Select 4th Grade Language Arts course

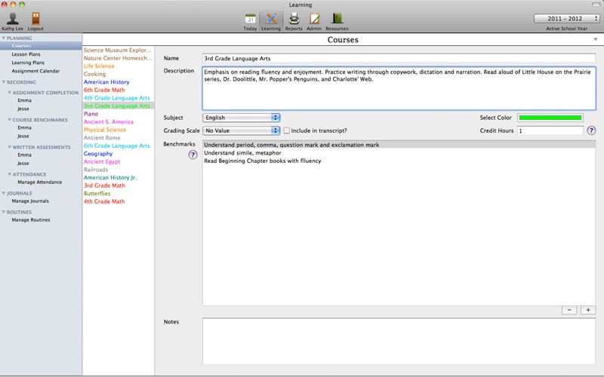point(117,98)
